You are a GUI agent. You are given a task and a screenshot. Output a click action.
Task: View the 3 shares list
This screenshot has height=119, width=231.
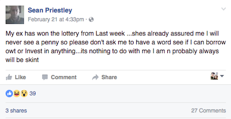click(x=16, y=111)
